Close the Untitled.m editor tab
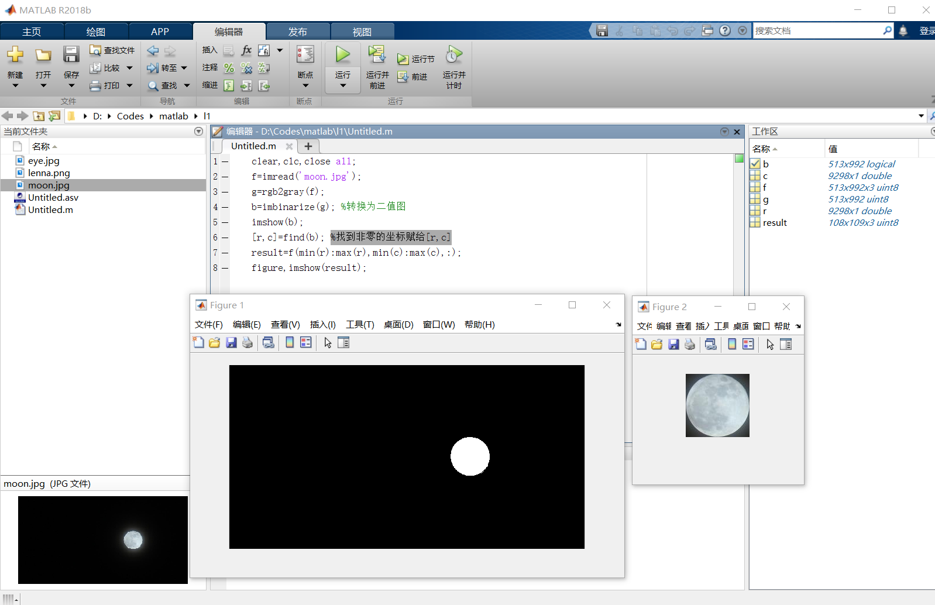Image resolution: width=935 pixels, height=605 pixels. click(x=289, y=146)
